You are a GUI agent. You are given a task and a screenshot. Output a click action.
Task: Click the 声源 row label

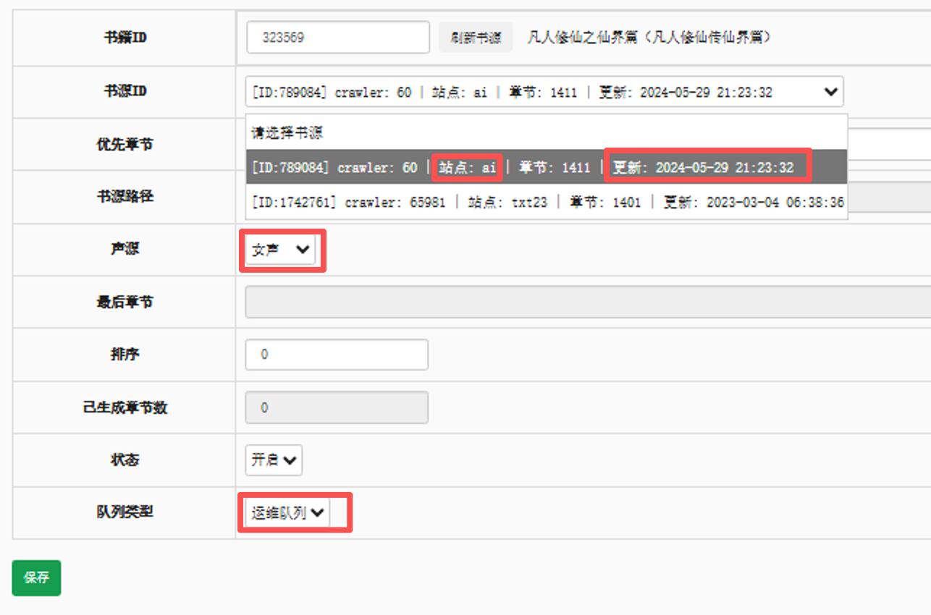[125, 249]
